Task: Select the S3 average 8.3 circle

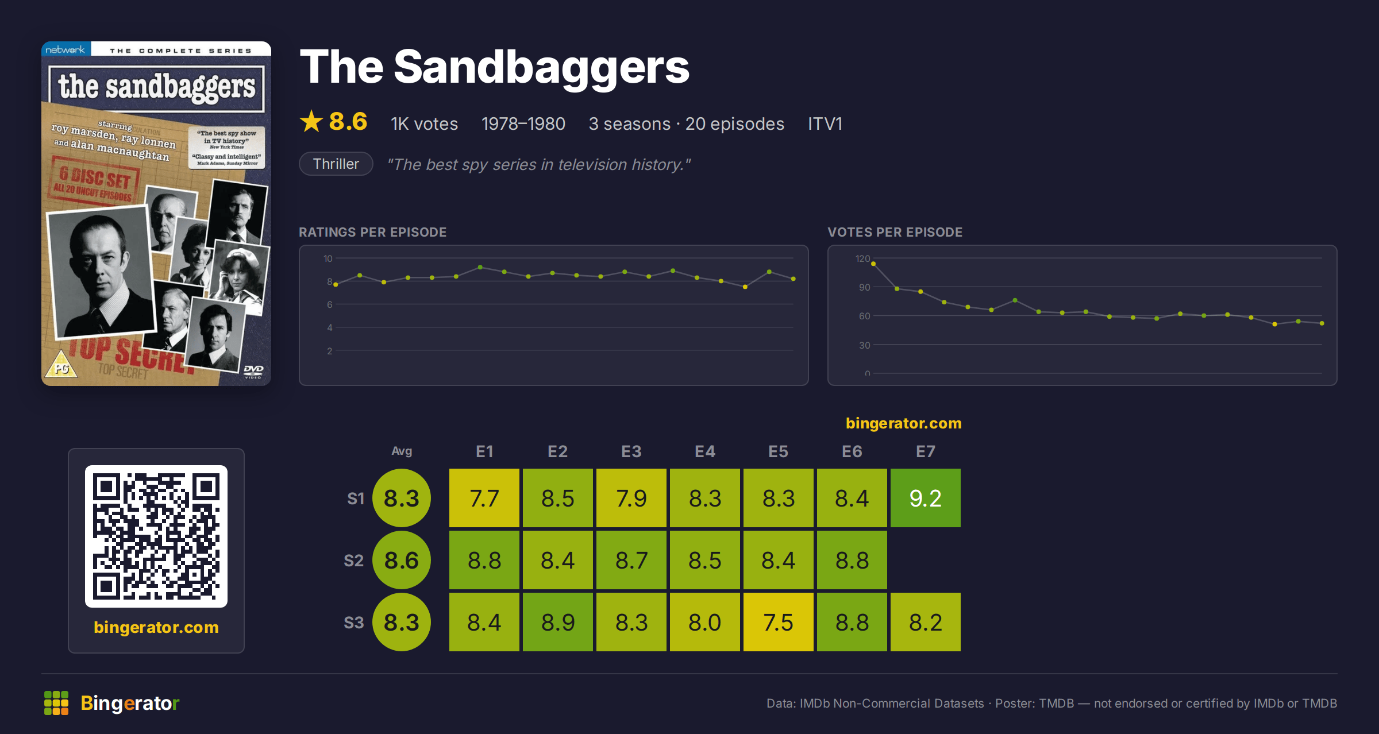Action: (x=402, y=622)
